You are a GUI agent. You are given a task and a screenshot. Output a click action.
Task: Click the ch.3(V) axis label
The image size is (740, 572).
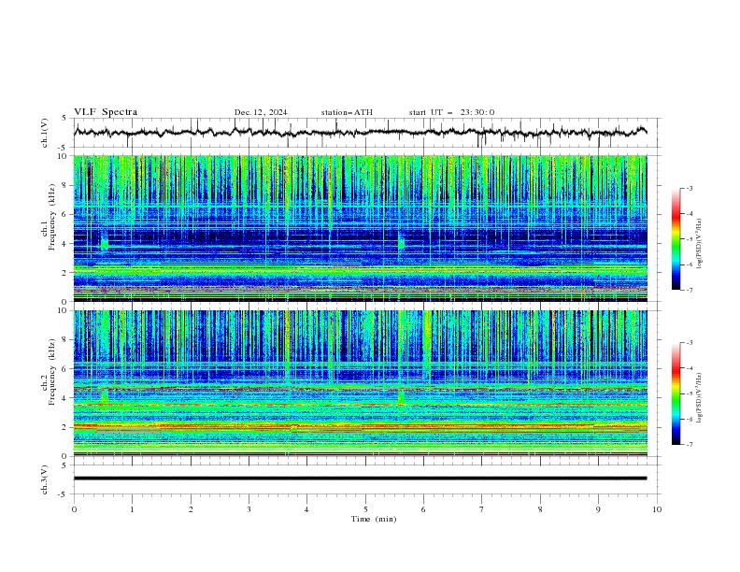tap(45, 479)
